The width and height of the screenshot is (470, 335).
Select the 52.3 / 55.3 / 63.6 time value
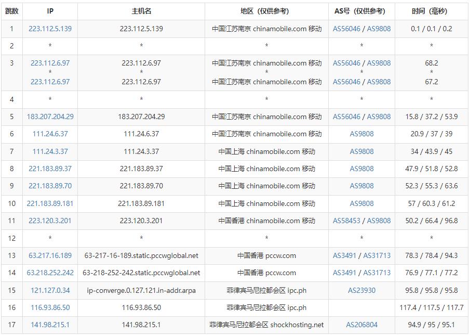(432, 186)
